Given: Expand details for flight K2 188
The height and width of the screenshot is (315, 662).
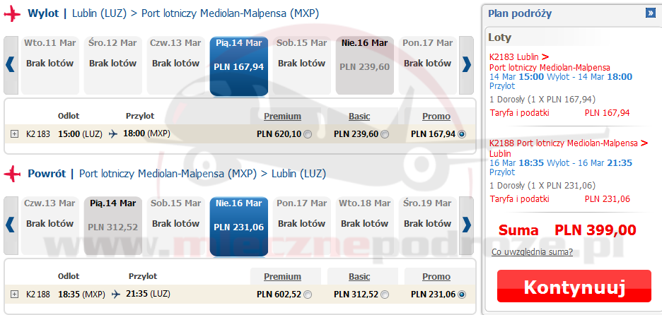Looking at the screenshot, I should pos(15,295).
